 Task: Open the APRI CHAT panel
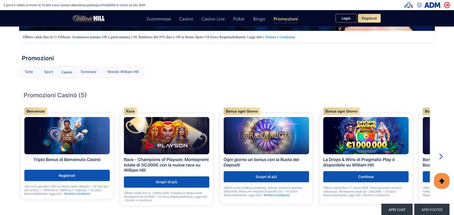click(397, 210)
